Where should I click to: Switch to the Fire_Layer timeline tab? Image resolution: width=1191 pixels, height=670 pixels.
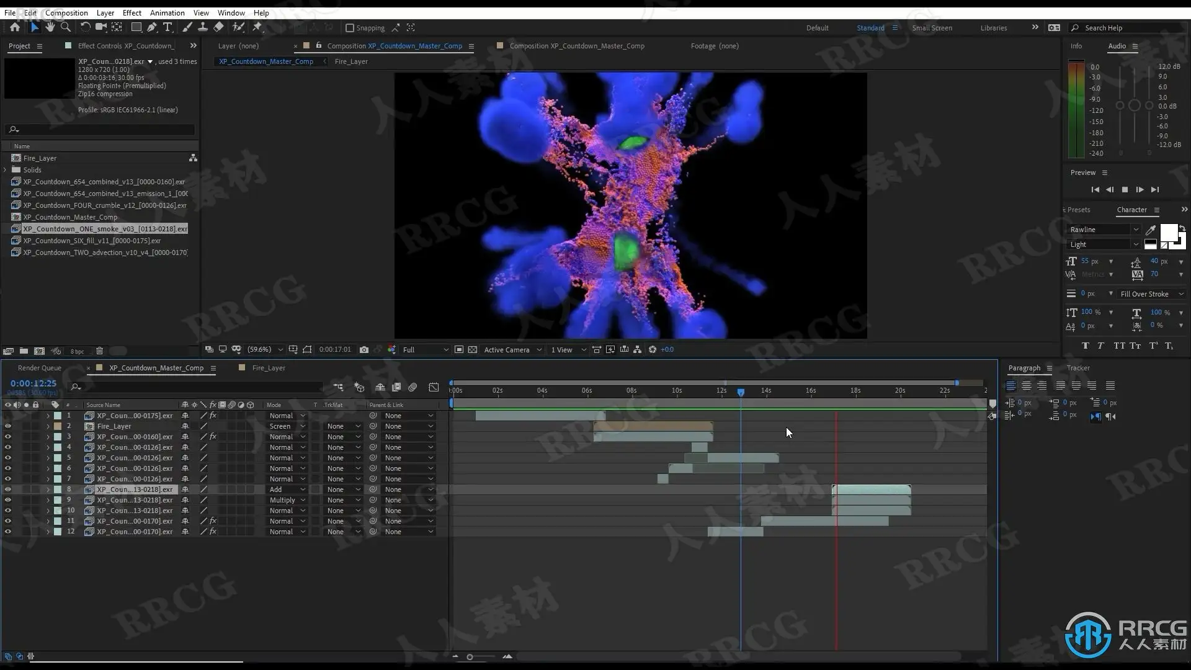click(268, 368)
